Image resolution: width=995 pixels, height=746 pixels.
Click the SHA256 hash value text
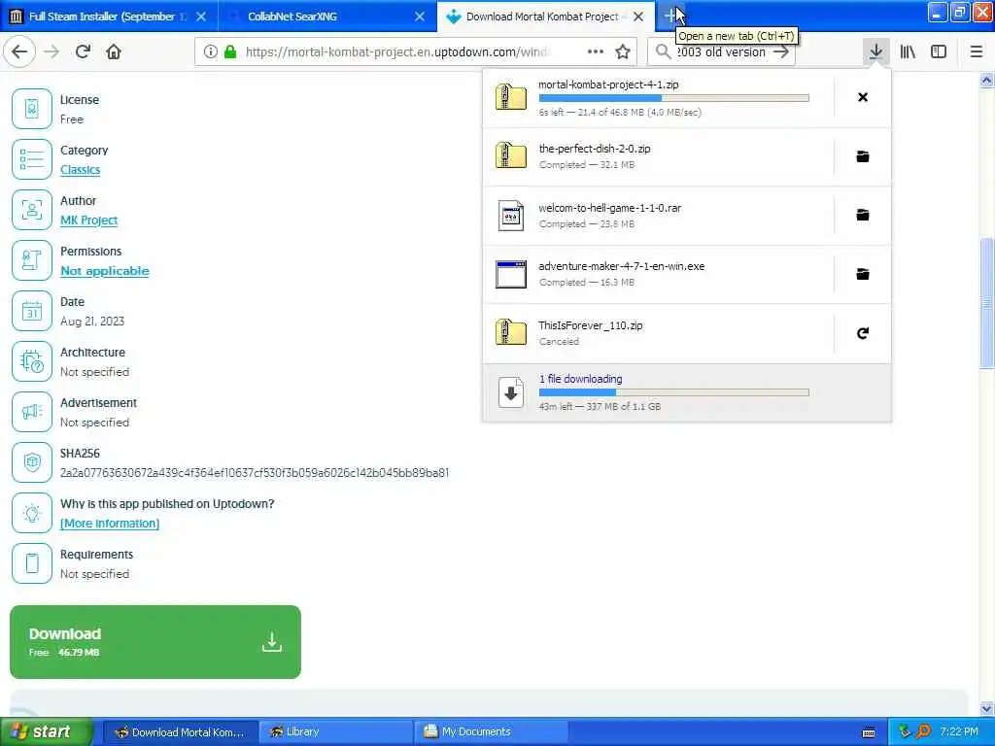(255, 473)
